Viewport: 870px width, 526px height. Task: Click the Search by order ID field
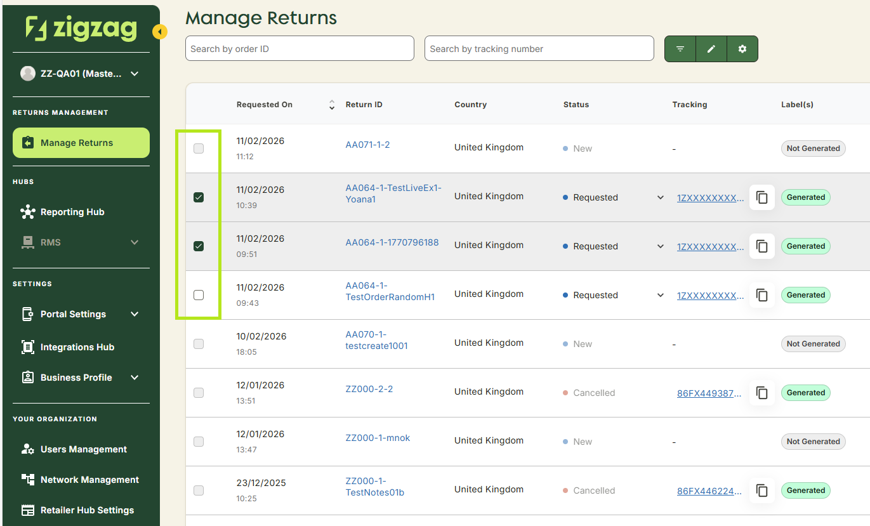(x=300, y=49)
